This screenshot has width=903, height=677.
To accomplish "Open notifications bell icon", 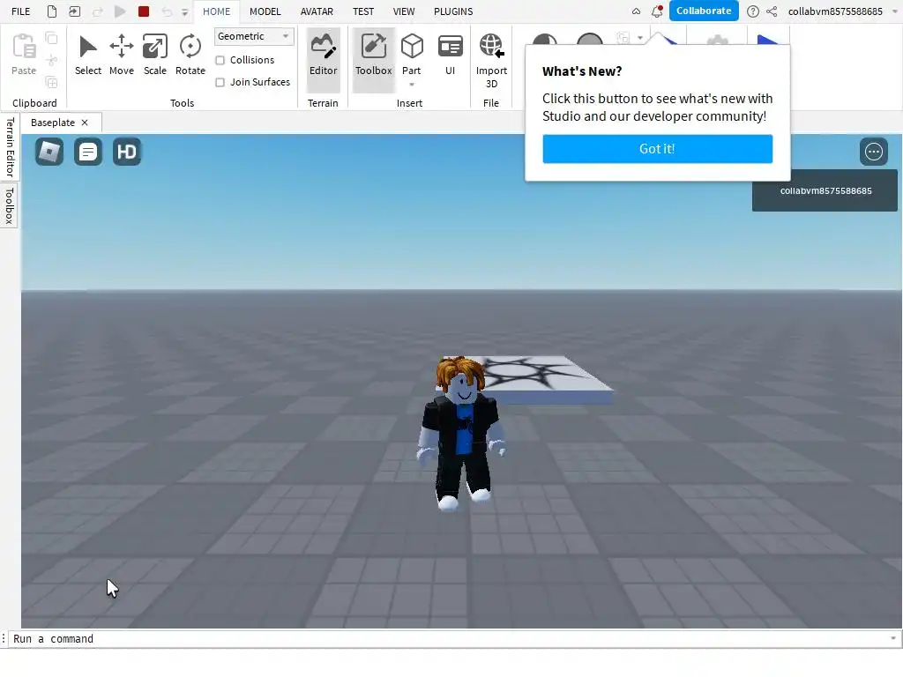I will tap(656, 11).
